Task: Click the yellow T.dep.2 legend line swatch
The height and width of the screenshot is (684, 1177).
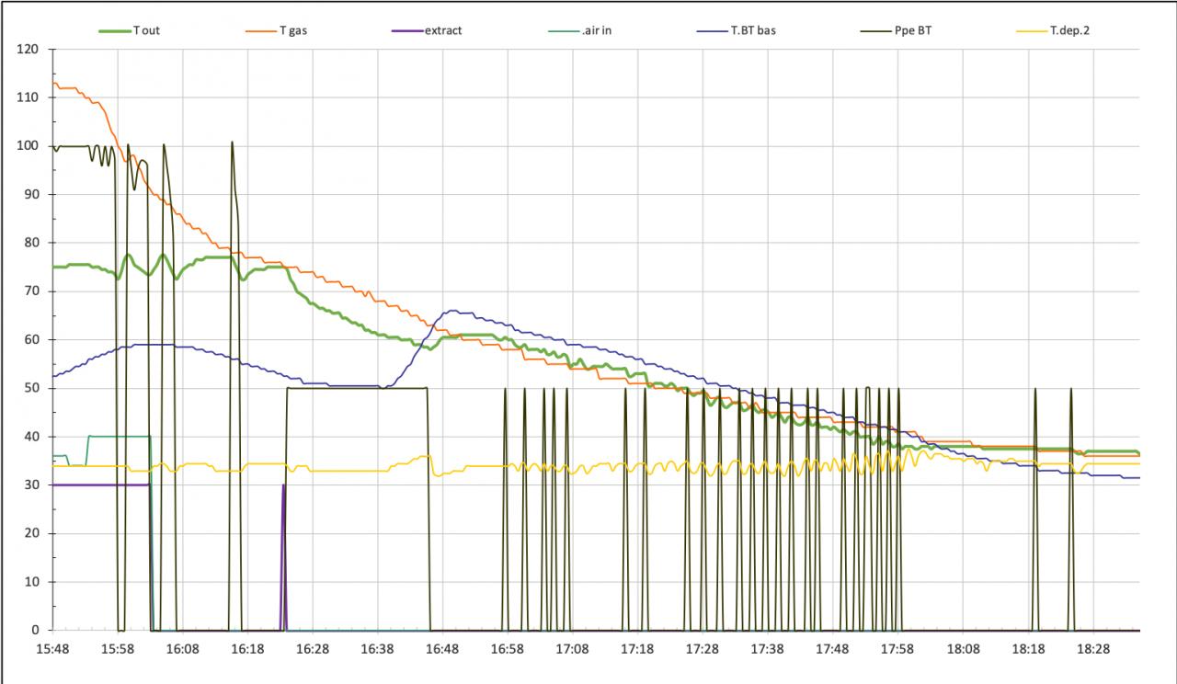Action: (x=1032, y=30)
